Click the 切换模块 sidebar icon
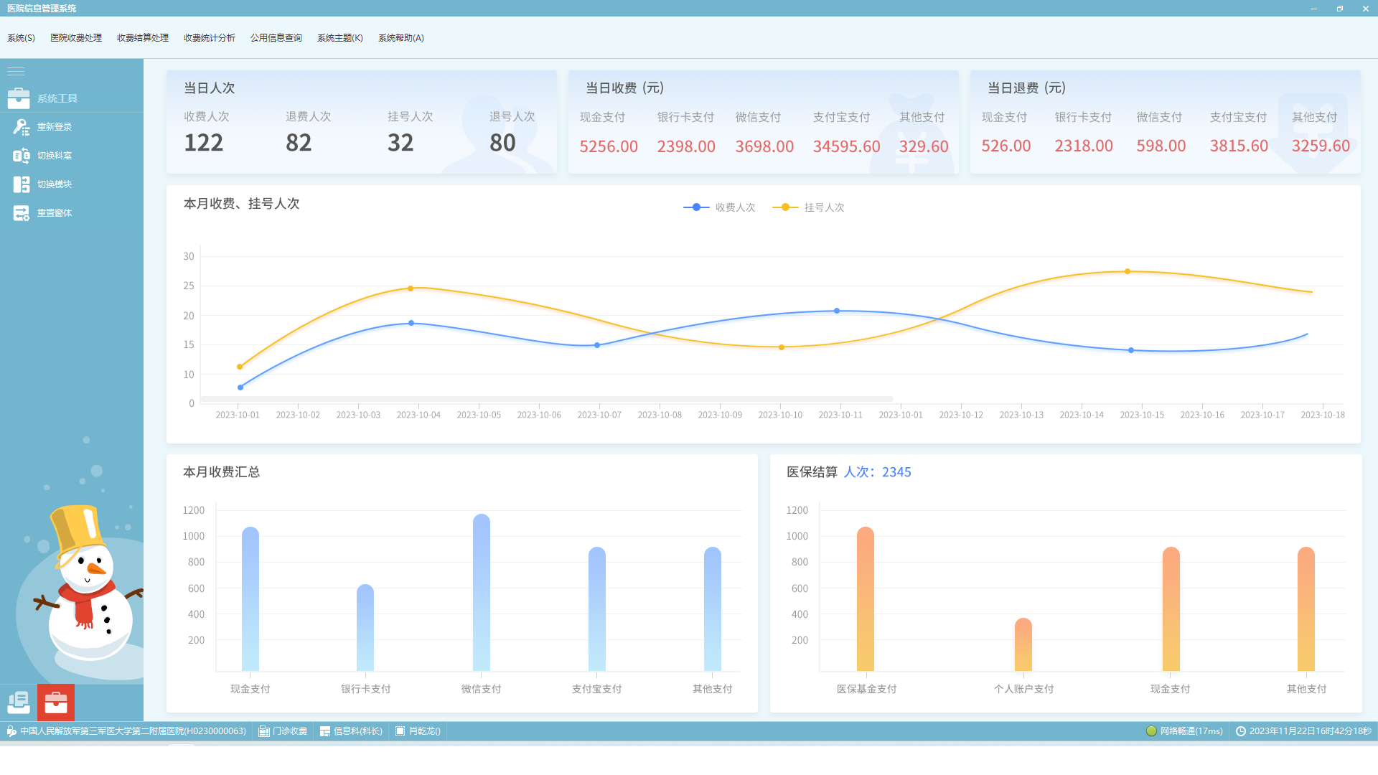 point(21,184)
